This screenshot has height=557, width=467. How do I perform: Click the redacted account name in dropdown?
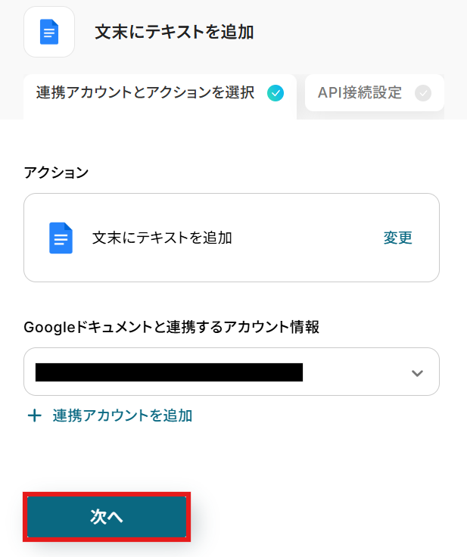point(170,372)
